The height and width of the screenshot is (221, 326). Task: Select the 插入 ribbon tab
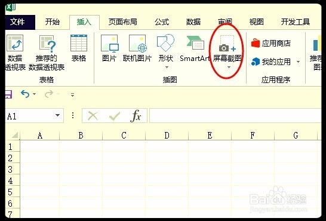84,22
